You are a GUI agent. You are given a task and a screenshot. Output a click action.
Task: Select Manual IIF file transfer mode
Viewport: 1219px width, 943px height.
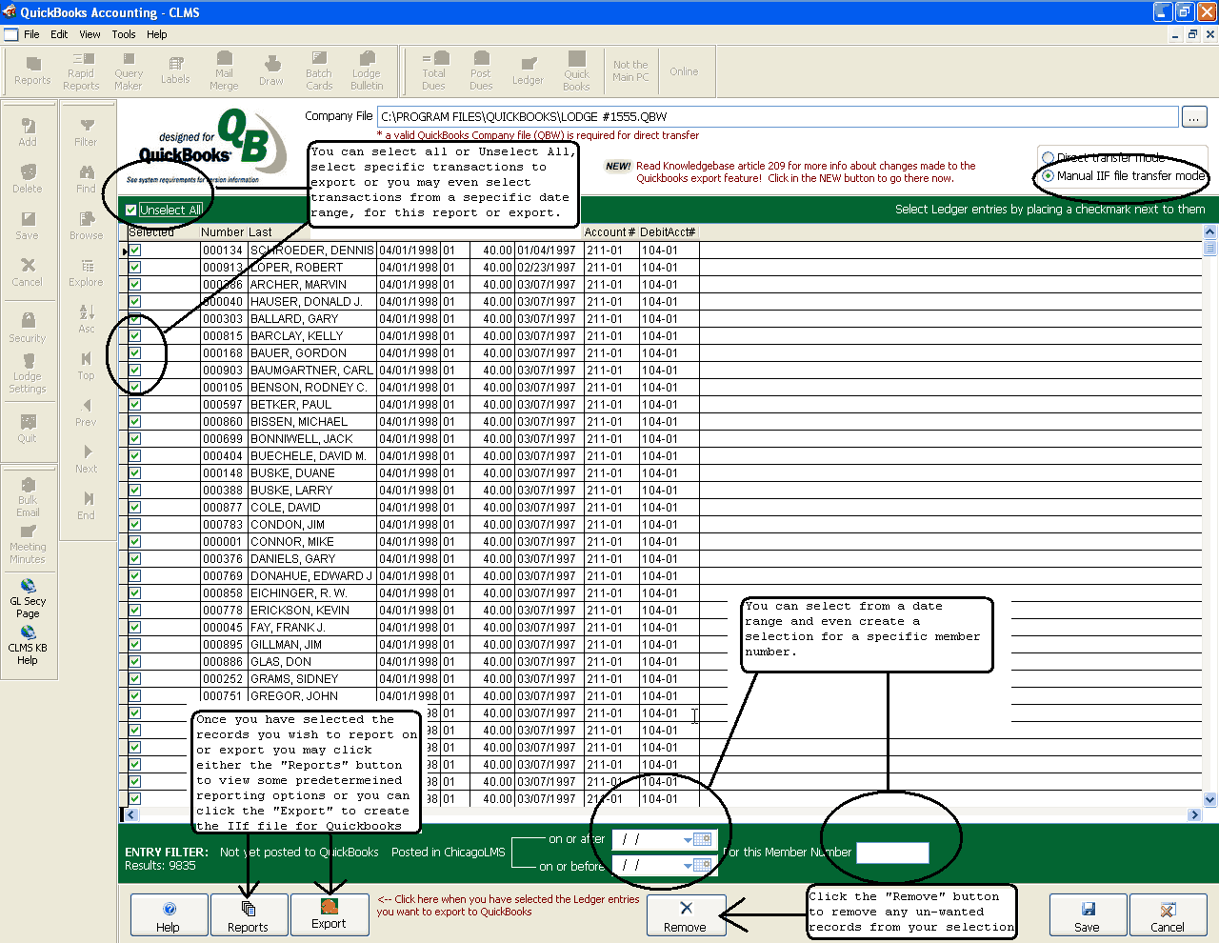click(1049, 176)
